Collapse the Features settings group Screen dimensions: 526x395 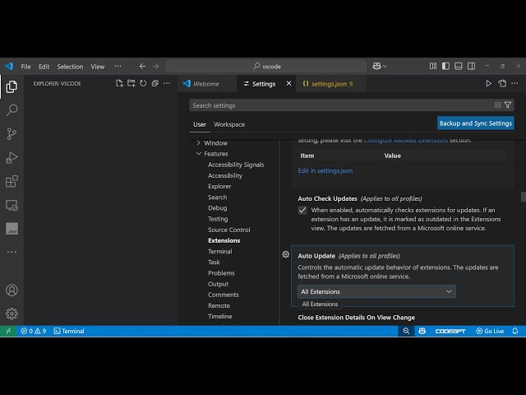[x=199, y=154]
